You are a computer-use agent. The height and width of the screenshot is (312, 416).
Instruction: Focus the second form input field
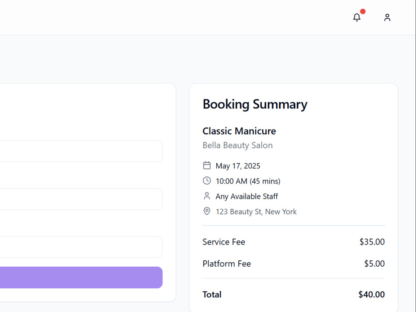click(x=81, y=199)
